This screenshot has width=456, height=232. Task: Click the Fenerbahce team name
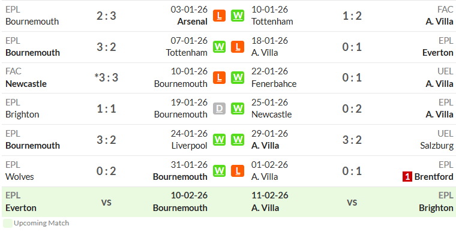click(x=274, y=84)
